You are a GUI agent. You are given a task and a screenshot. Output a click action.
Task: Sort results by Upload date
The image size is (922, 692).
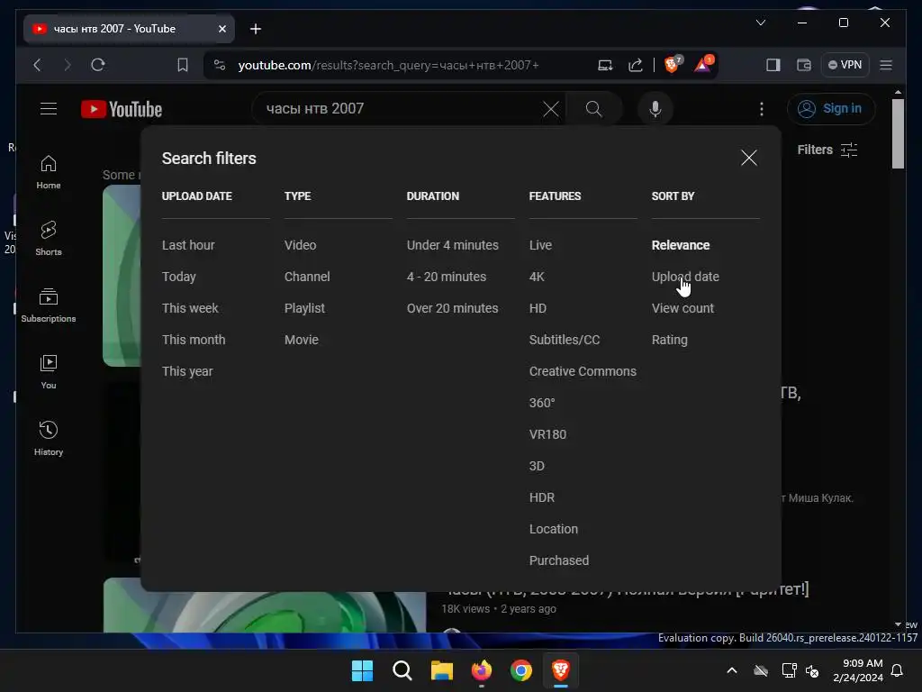[685, 277]
